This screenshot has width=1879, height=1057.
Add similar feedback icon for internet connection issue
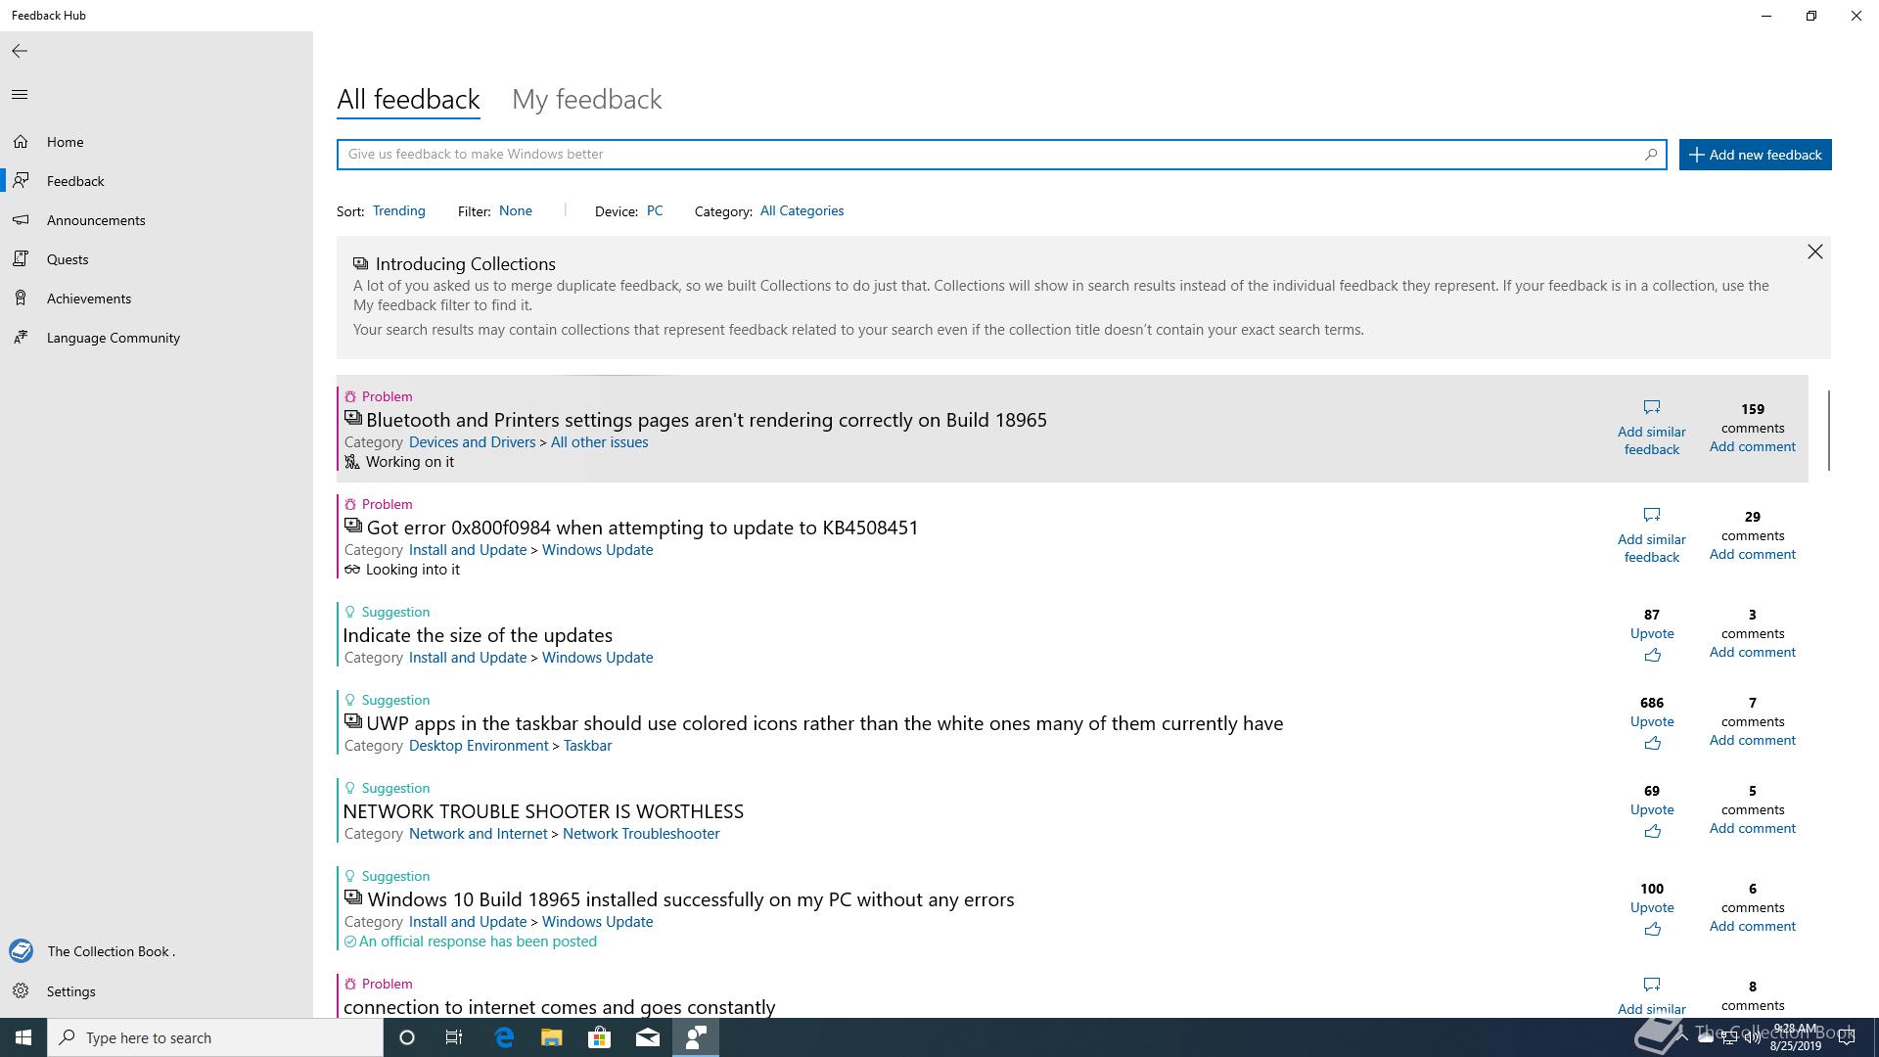(x=1652, y=985)
